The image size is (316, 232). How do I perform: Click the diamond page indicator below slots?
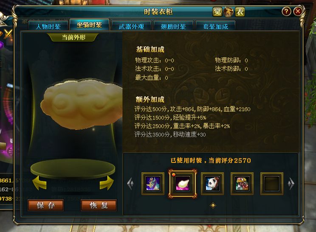pos(213,205)
